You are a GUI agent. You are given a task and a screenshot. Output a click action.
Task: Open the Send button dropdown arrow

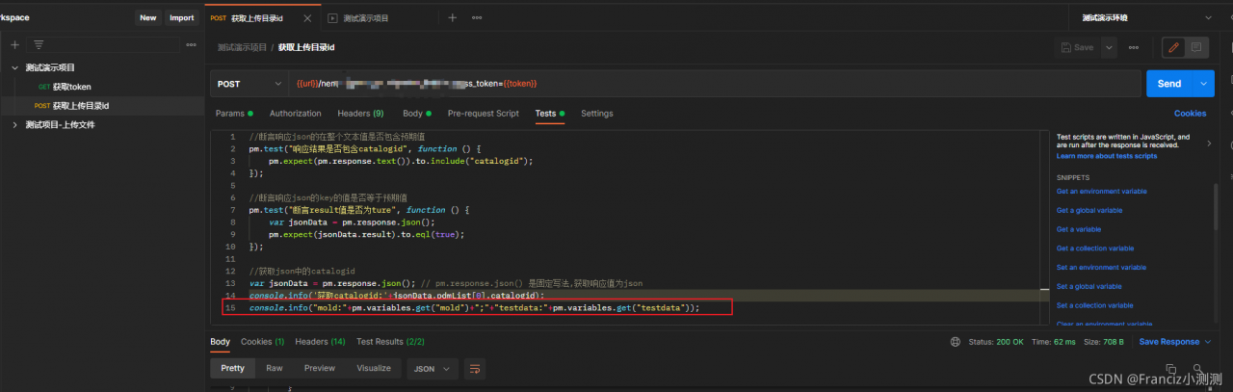(x=1203, y=84)
